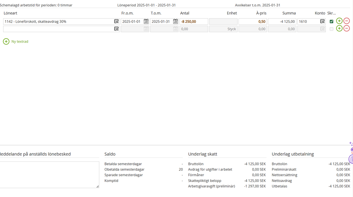Uncheck the Skr checkbox on row 1142
The width and height of the screenshot is (353, 197).
coord(331,21)
